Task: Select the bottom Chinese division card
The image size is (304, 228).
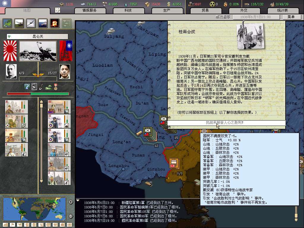Action: coord(59,178)
